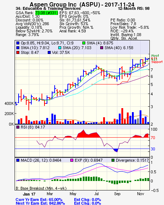The image size is (164, 205).
Task: Click the 'Acc/Dist: 1.30' text
Action: 28,16
